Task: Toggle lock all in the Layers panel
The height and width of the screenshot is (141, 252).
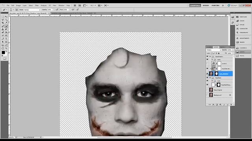Action: 219,53
